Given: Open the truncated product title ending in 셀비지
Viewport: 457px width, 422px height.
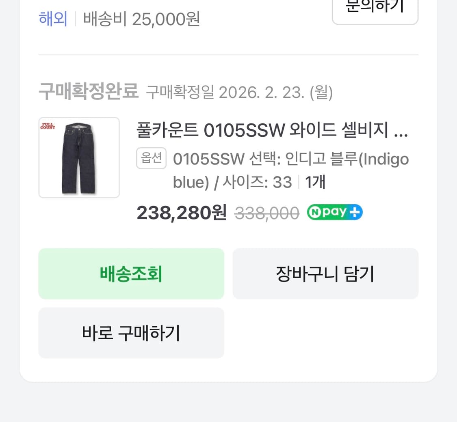Looking at the screenshot, I should coord(272,130).
